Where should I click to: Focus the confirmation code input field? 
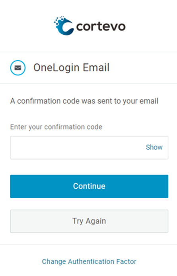point(89,148)
